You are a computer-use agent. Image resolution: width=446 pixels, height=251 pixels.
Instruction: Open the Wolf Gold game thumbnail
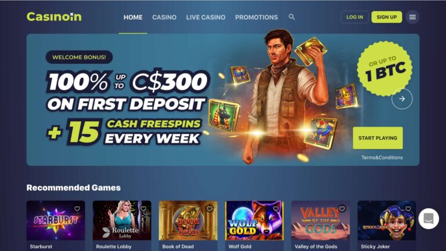click(254, 220)
